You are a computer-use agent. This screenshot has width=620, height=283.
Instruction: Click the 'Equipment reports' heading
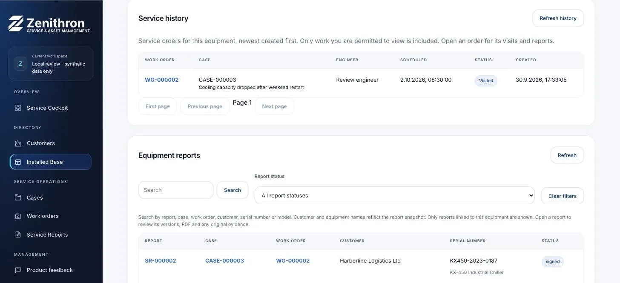click(x=169, y=155)
